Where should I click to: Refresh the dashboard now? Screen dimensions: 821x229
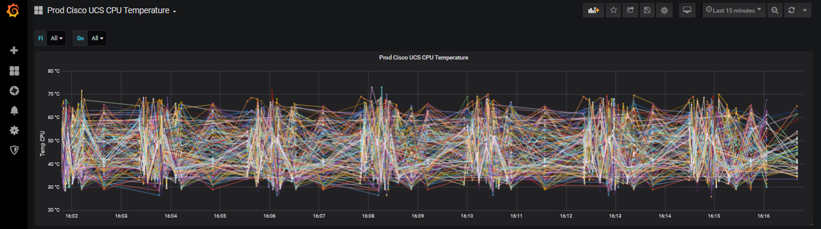(x=792, y=10)
